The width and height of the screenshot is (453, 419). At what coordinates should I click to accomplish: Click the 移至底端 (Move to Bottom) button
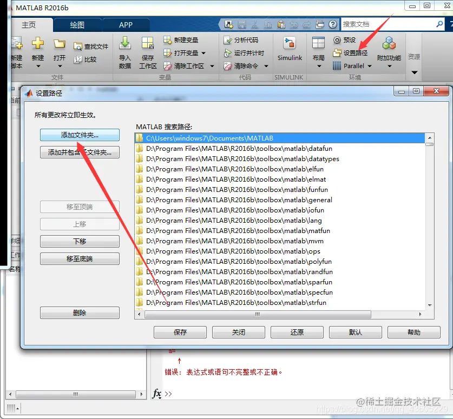80,258
